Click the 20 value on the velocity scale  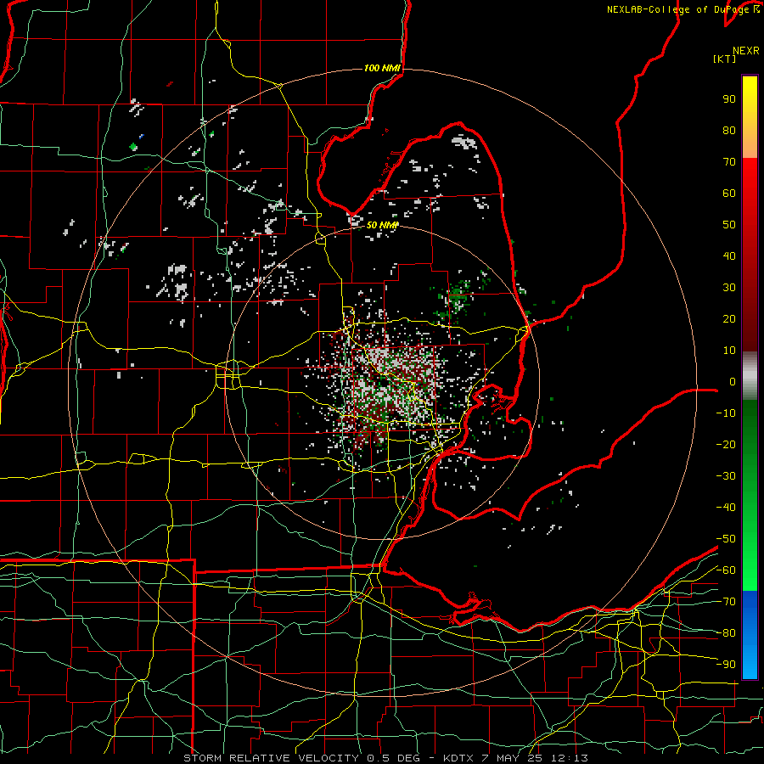[x=729, y=318]
